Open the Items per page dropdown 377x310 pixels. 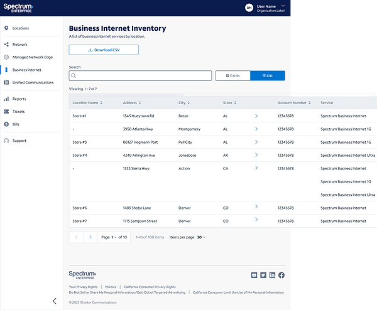(201, 237)
